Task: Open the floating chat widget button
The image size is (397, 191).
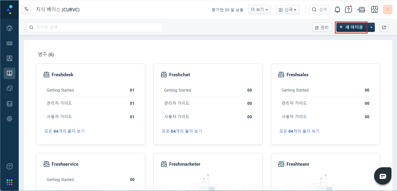Action: click(383, 176)
